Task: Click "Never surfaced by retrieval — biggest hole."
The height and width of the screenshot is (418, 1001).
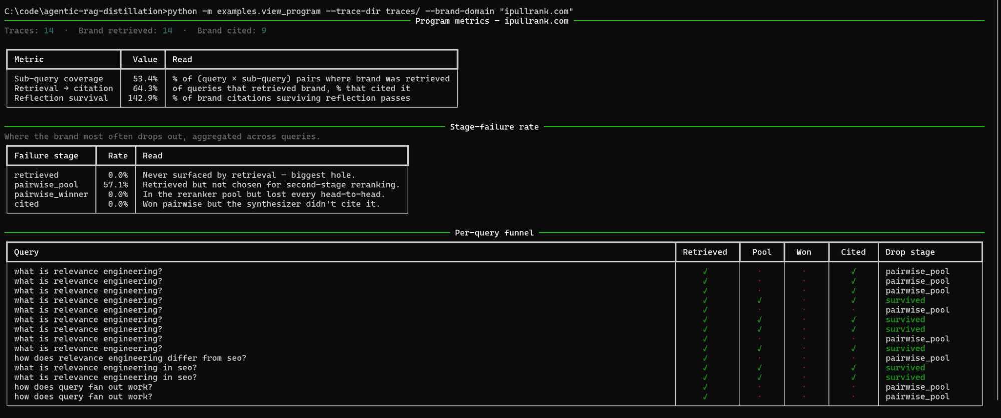Action: click(249, 175)
